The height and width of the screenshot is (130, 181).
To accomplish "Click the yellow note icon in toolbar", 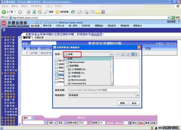I will (x=98, y=12).
